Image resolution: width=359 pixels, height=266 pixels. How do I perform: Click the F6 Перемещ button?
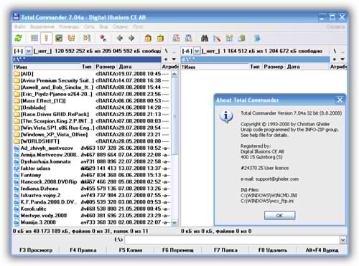pyautogui.click(x=178, y=250)
